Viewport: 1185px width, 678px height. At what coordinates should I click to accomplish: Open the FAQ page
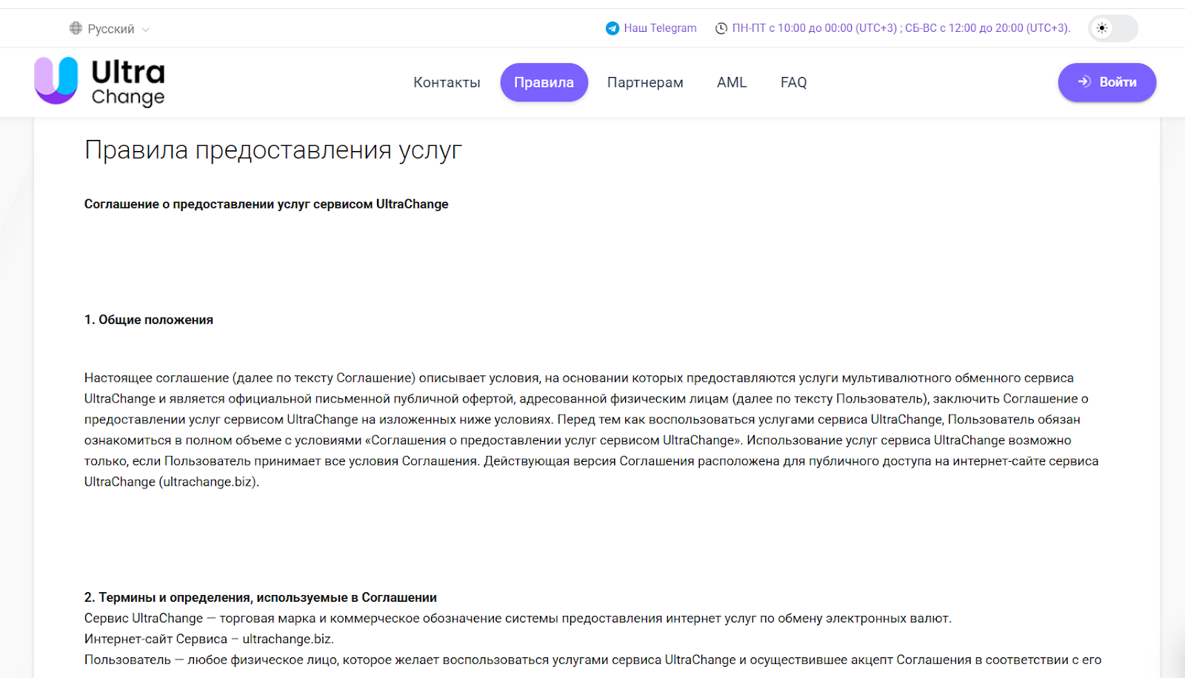pos(793,82)
